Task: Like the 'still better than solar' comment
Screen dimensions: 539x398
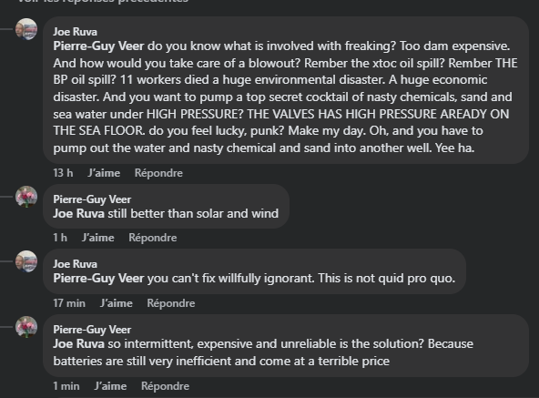Action: pos(98,238)
